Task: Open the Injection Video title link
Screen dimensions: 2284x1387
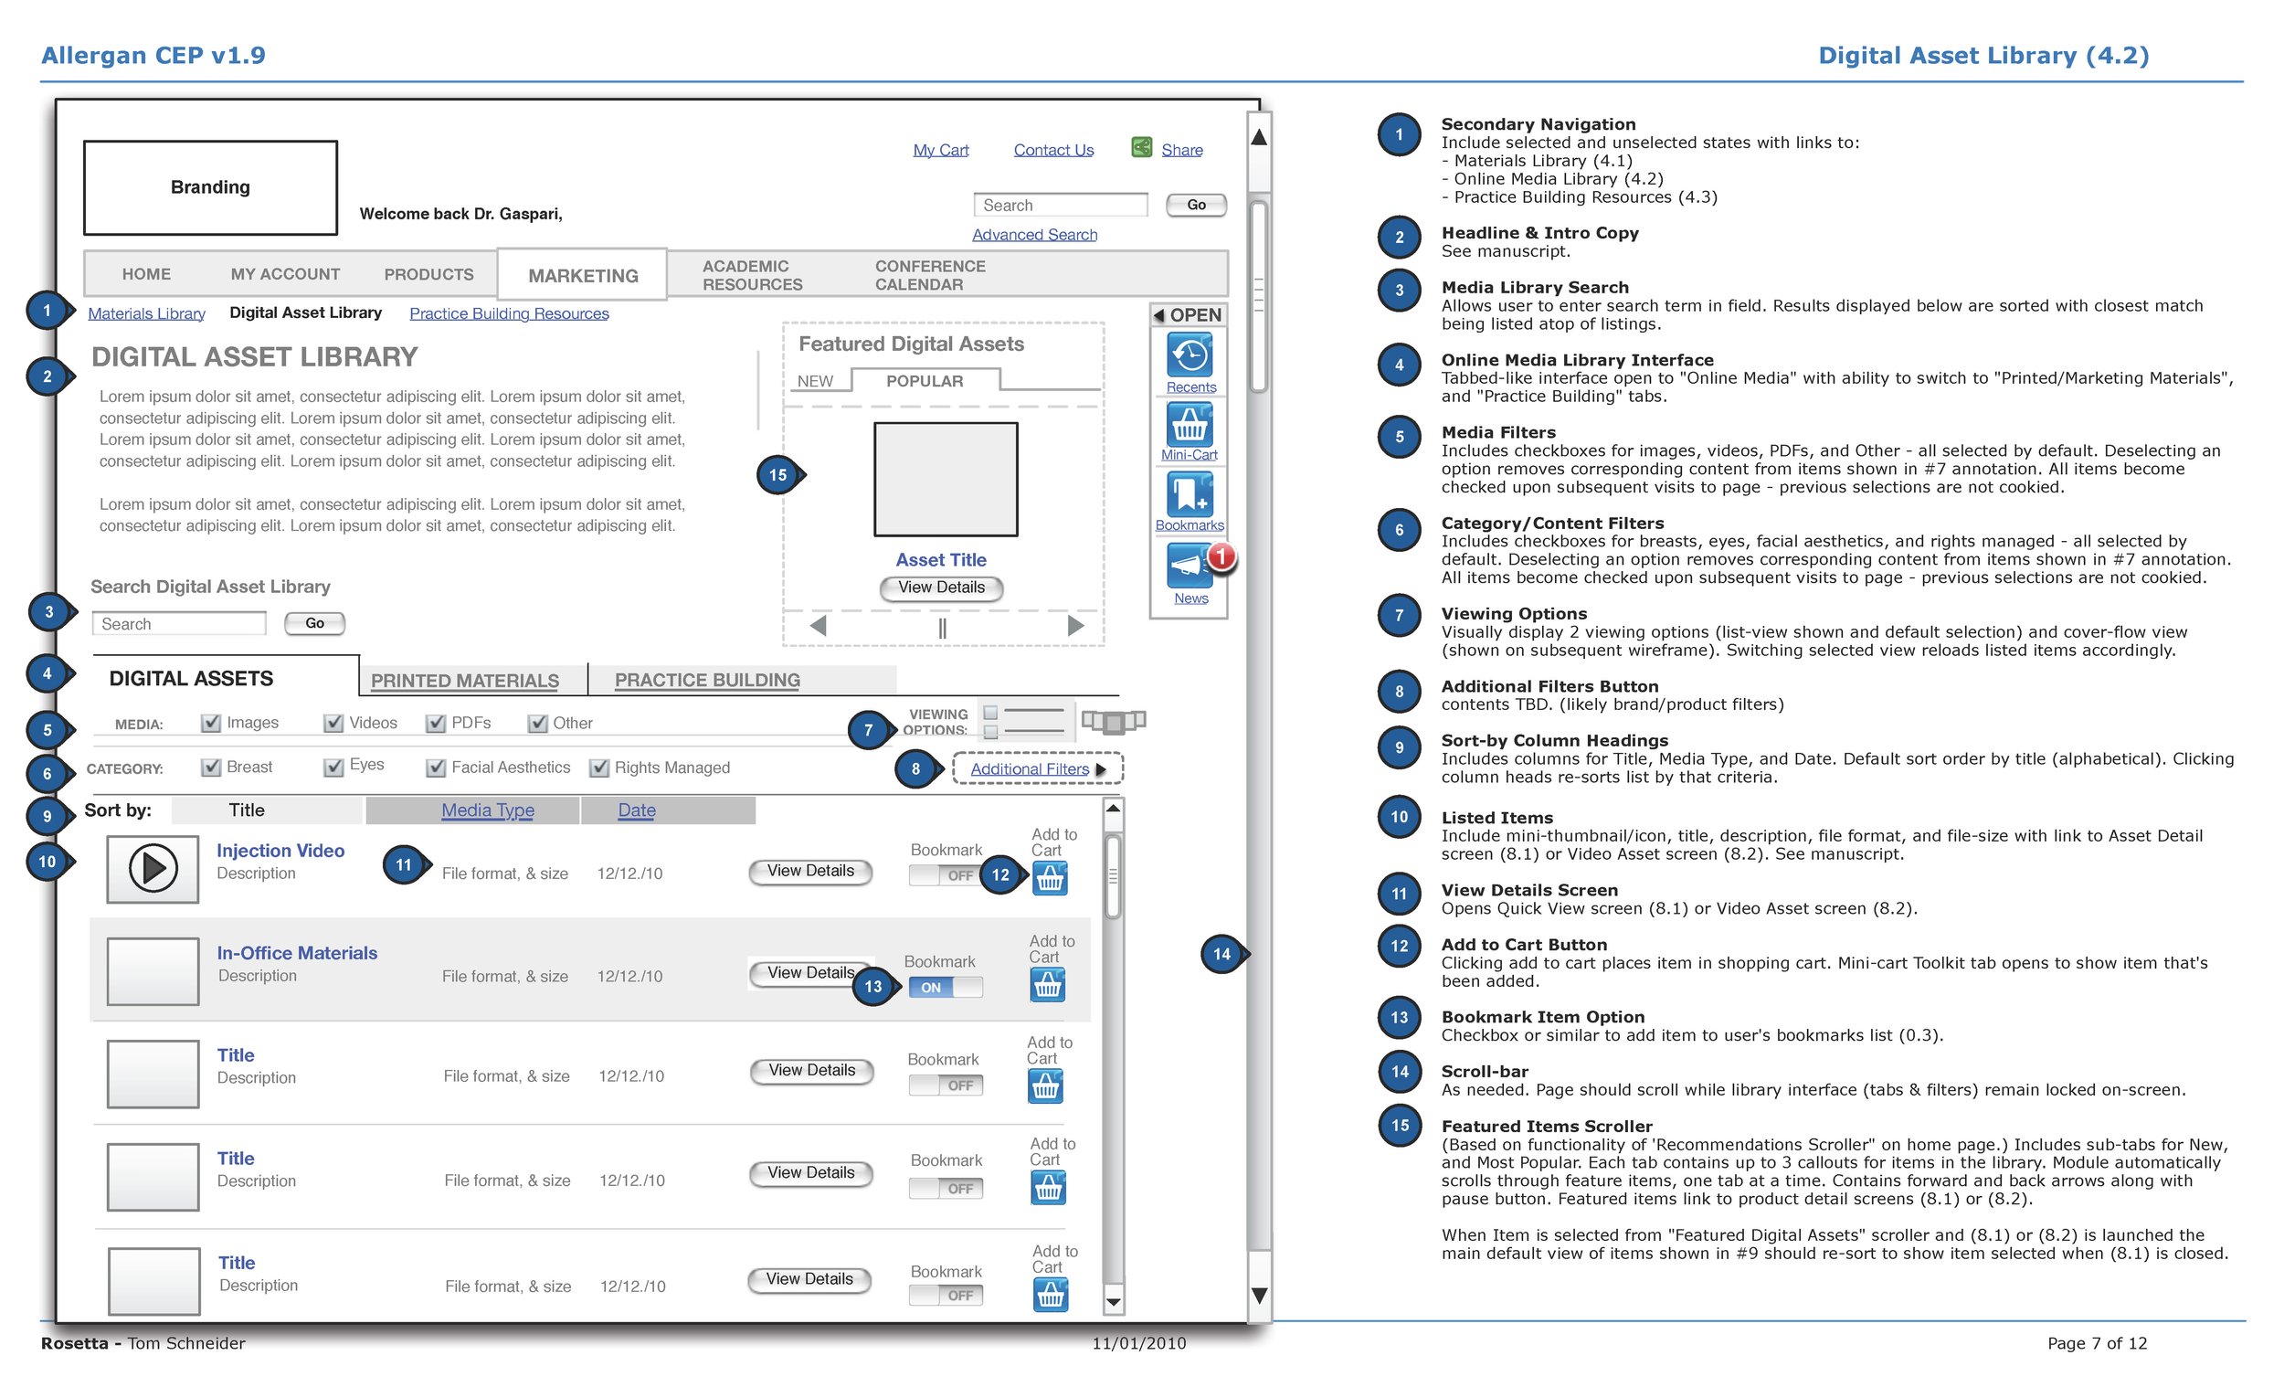Action: point(280,852)
